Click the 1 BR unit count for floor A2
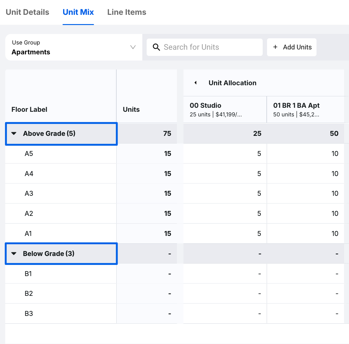 point(335,214)
